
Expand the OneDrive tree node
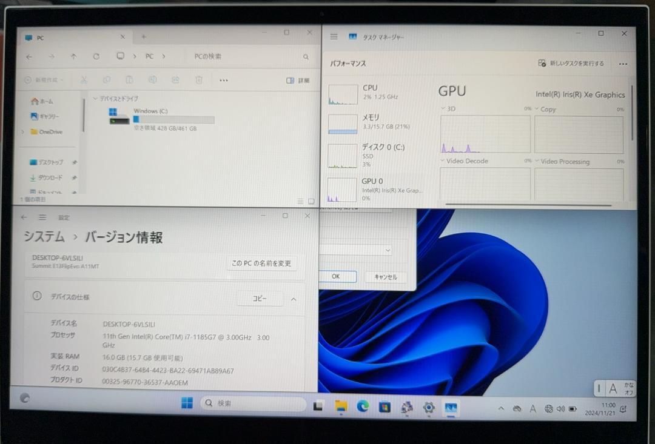coord(23,132)
